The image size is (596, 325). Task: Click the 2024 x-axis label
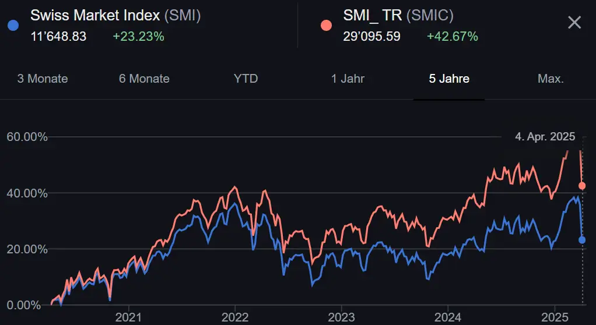(448, 317)
